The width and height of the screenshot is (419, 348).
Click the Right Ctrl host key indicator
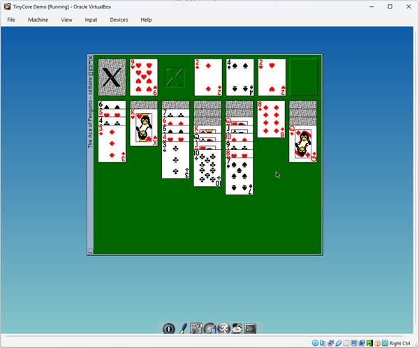pyautogui.click(x=399, y=343)
